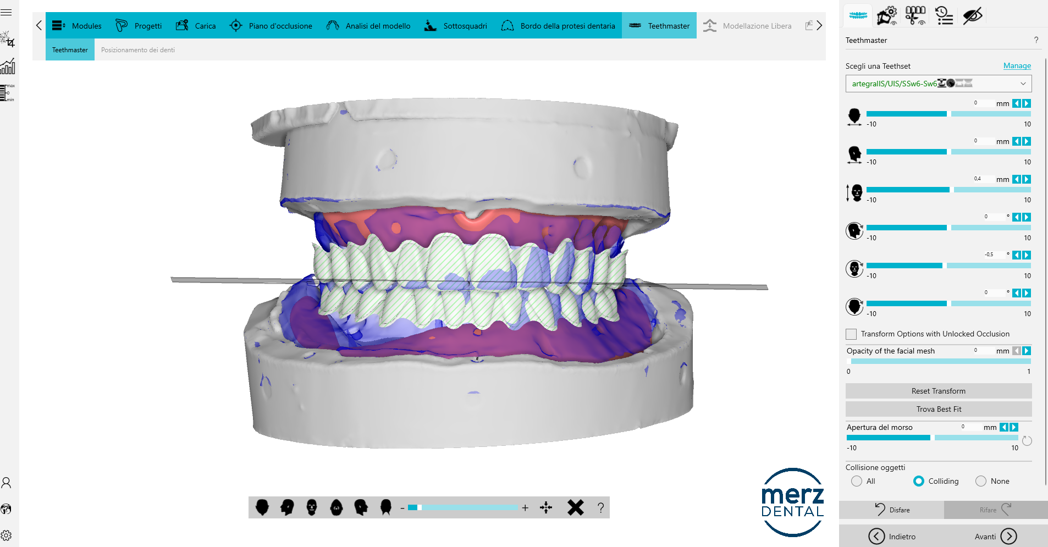
Task: Switch to the Sottosquadri tab
Action: pyautogui.click(x=456, y=26)
